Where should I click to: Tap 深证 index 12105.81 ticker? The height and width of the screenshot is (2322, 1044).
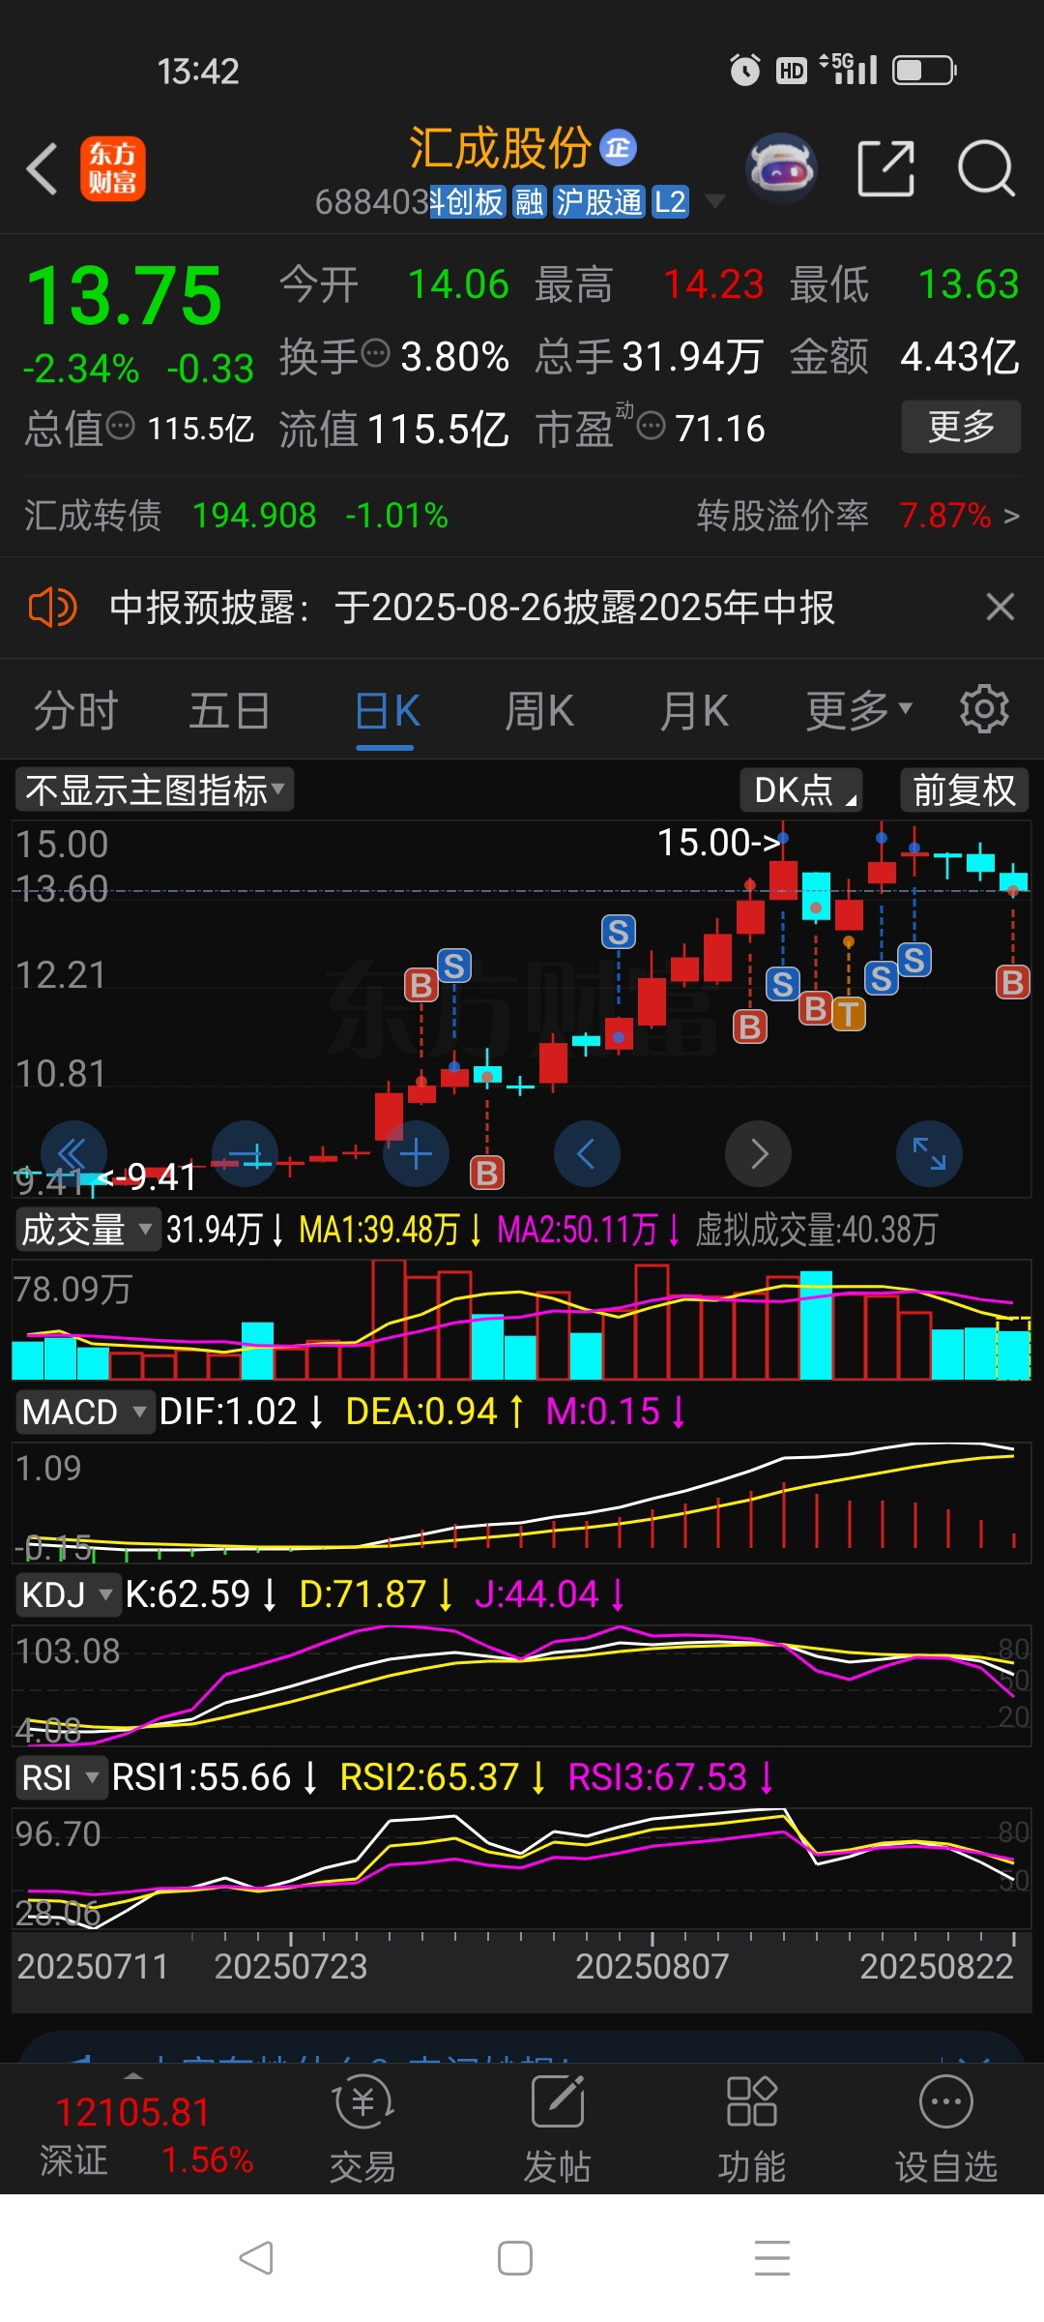pos(145,2136)
